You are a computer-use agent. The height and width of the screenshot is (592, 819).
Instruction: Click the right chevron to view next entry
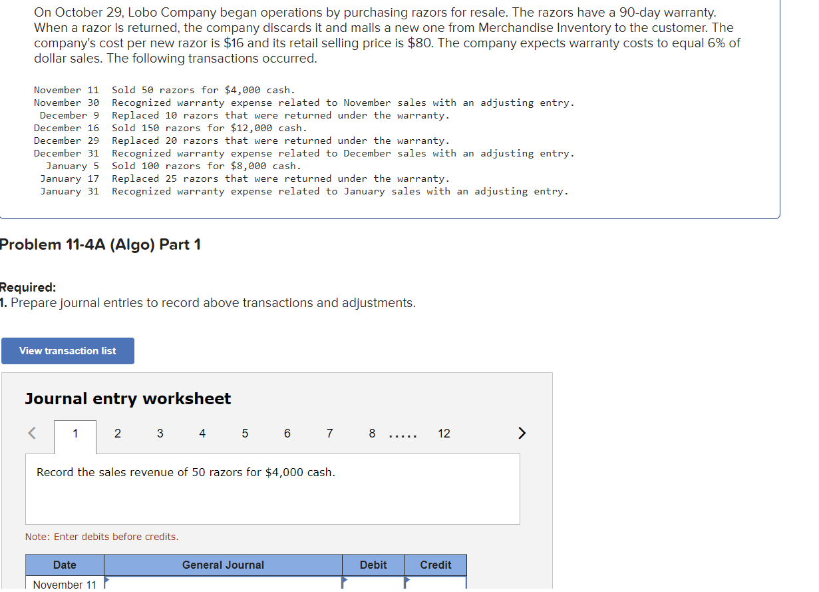pos(522,433)
